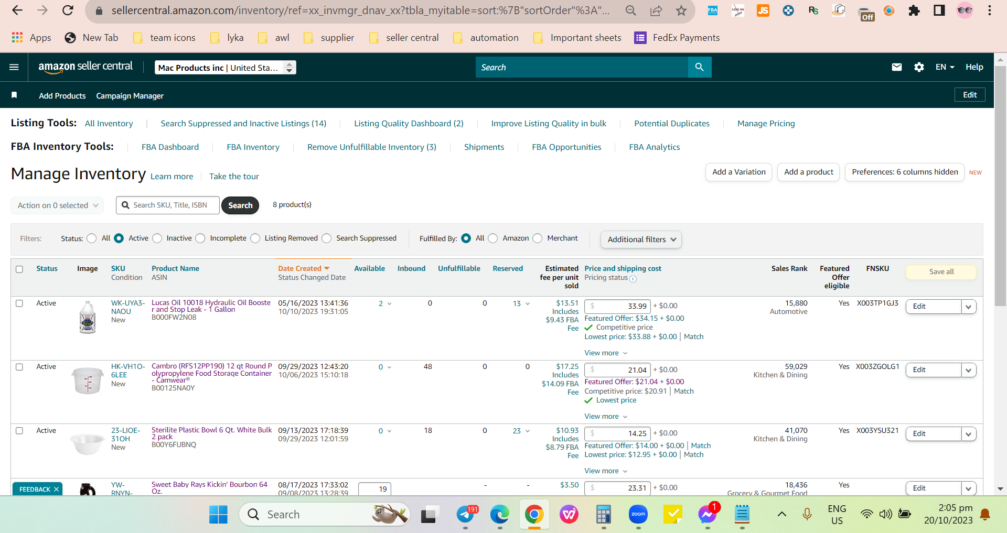Viewport: 1007px width, 533px height.
Task: Click the Cambro container product thumbnail
Action: coord(88,380)
